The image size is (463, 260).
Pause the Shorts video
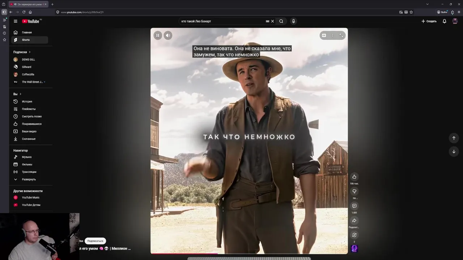point(158,35)
